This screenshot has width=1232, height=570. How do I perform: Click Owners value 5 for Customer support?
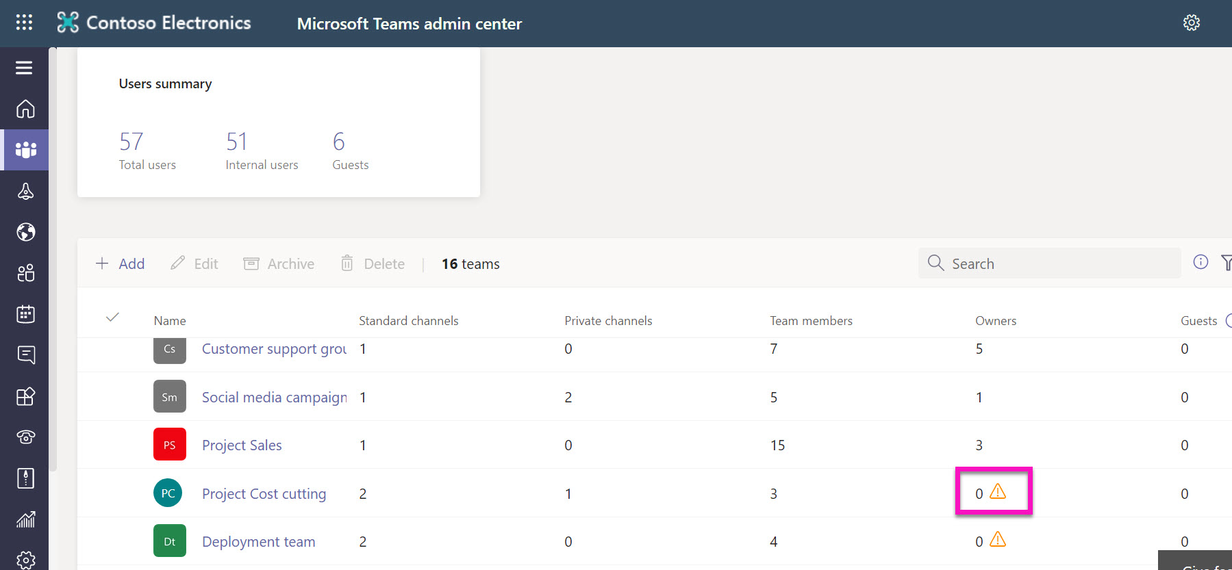click(979, 349)
